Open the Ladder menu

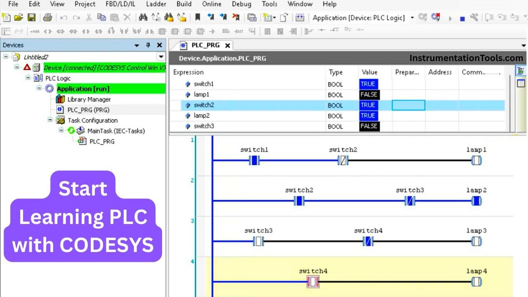(x=156, y=4)
